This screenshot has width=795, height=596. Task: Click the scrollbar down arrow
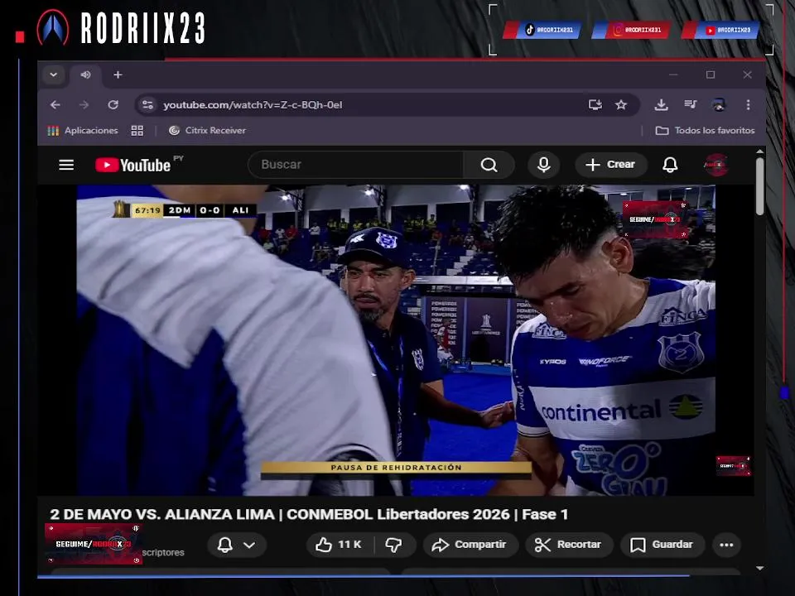click(x=759, y=568)
